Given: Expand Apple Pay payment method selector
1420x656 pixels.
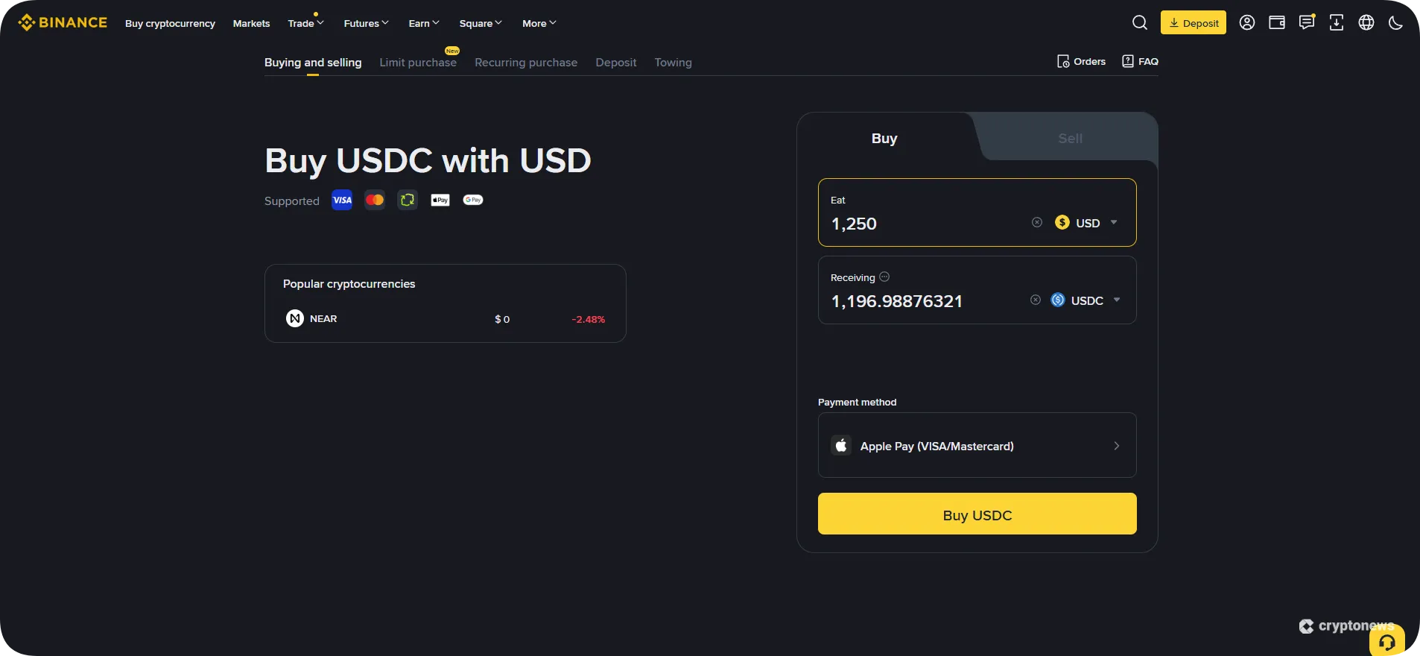Looking at the screenshot, I should click(977, 445).
